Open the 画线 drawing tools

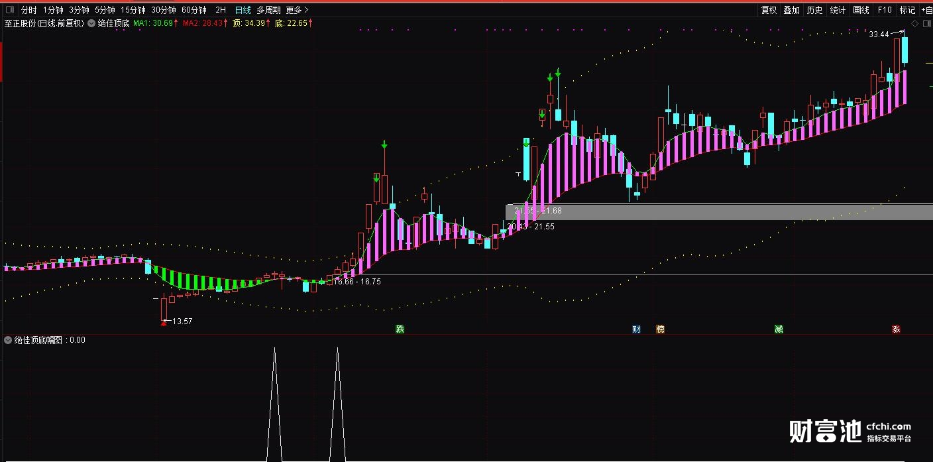coord(861,10)
